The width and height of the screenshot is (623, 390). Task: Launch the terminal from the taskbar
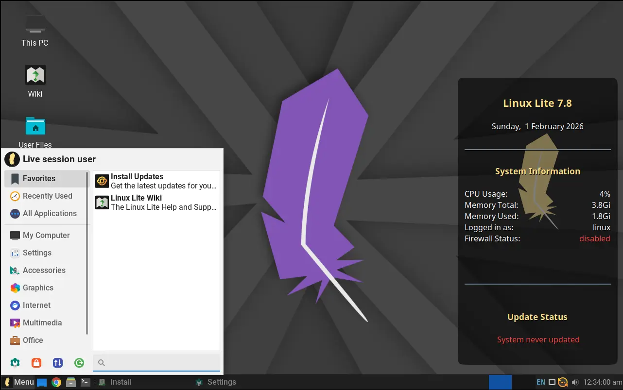point(85,382)
